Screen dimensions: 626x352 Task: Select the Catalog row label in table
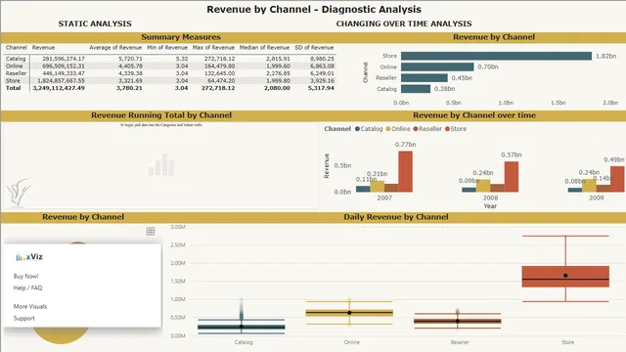[x=16, y=59]
